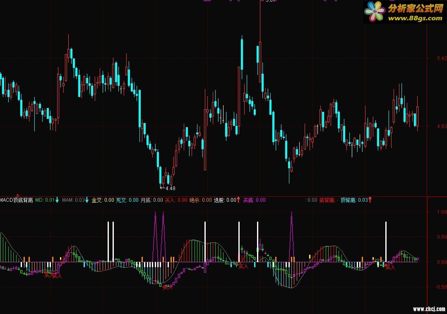Select the 死叉: 0.00 readout
The width and height of the screenshot is (447, 314).
127,200
